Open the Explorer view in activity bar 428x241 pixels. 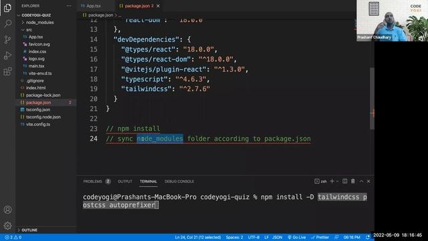point(7,8)
